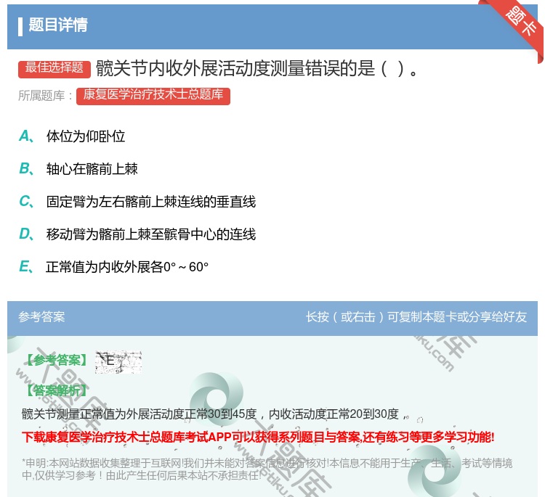Screen dimensions: 545x497
Task: Click the question text 髋关节内收外展活动度测量错误的是
Action: tap(257, 68)
